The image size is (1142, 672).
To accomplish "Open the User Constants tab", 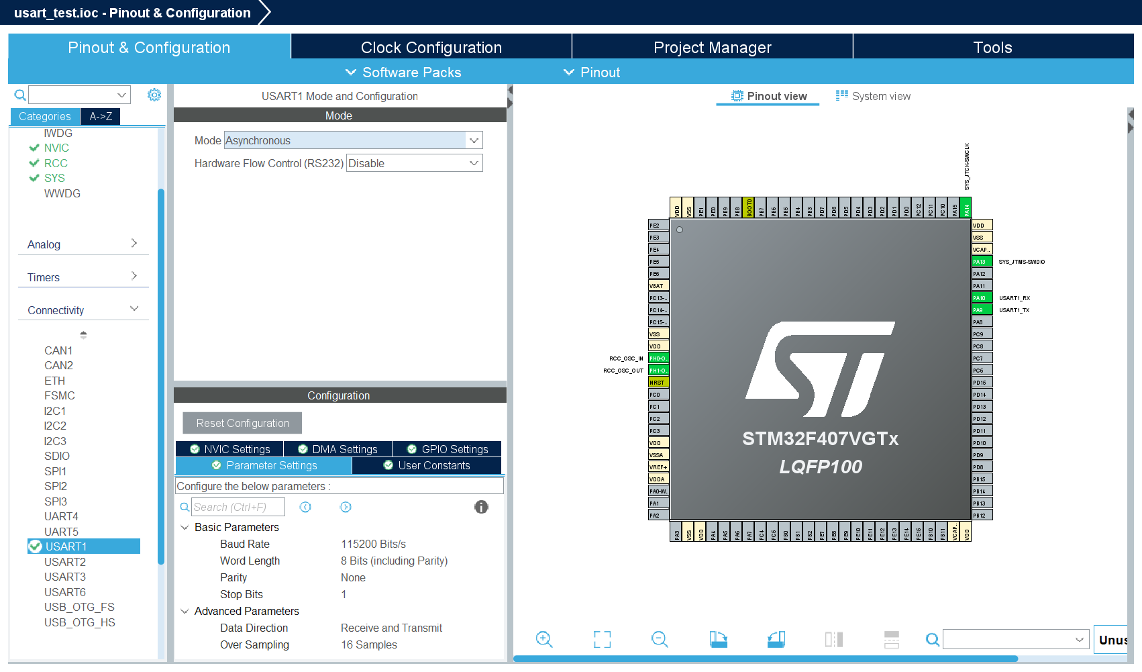I will coord(427,465).
